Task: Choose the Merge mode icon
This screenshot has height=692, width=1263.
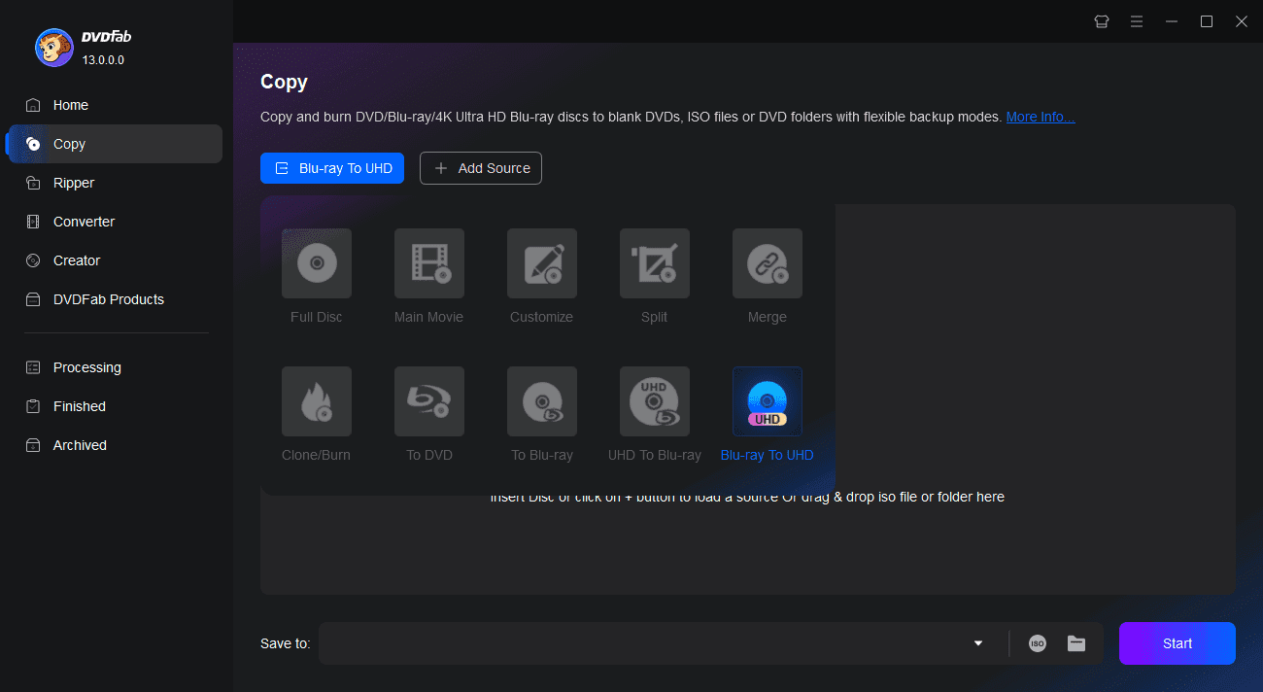Action: click(768, 263)
